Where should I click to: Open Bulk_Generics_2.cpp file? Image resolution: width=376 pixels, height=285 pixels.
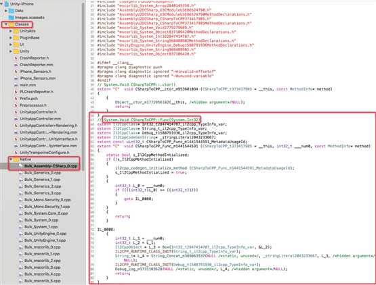click(x=43, y=186)
